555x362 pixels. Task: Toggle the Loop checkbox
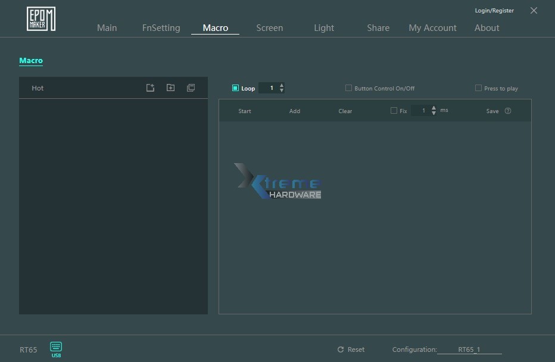tap(235, 88)
